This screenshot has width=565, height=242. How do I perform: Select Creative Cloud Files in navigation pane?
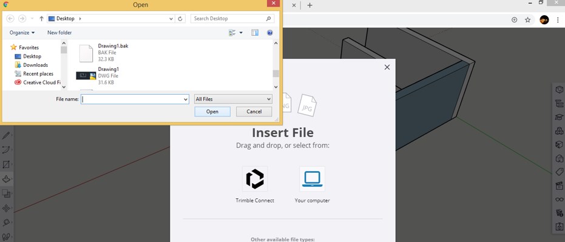[x=38, y=82]
